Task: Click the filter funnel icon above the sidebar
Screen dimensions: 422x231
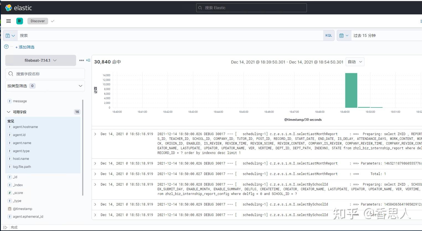Action: pyautogui.click(x=6, y=47)
